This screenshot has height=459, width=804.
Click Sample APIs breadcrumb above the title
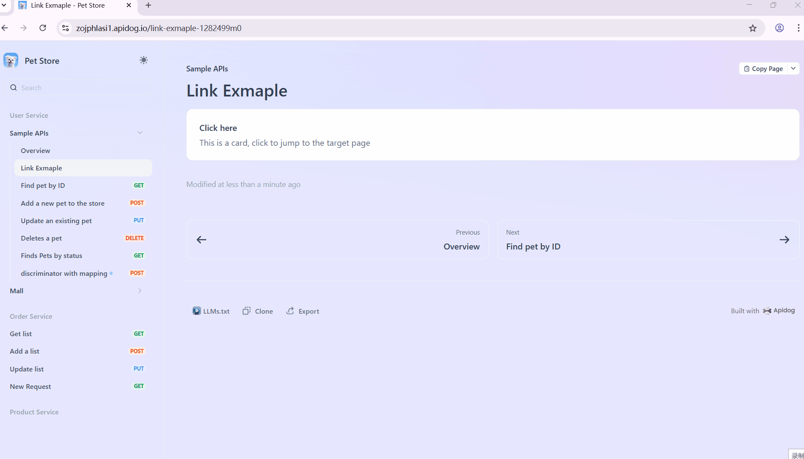click(207, 68)
